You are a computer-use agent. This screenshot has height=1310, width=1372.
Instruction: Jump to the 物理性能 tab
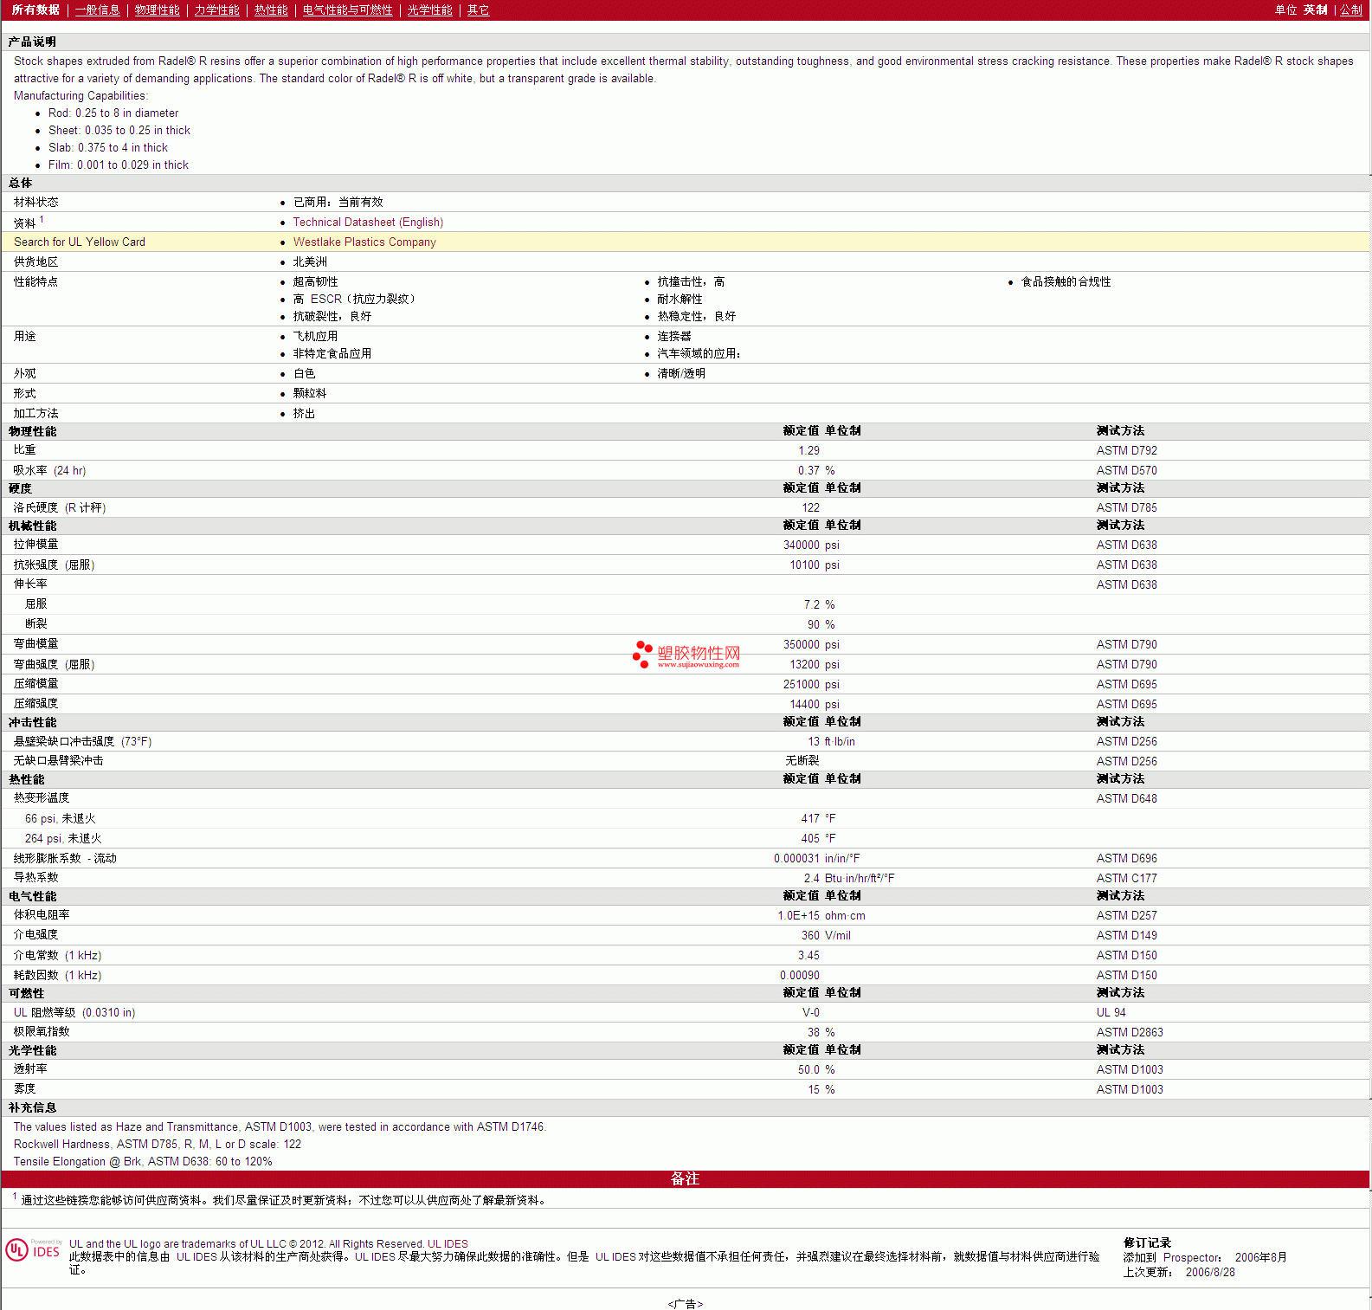coord(157,10)
